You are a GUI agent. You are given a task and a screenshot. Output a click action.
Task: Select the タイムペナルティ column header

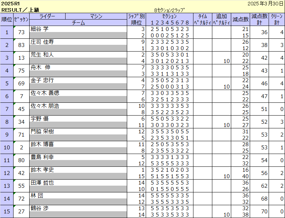202,19
